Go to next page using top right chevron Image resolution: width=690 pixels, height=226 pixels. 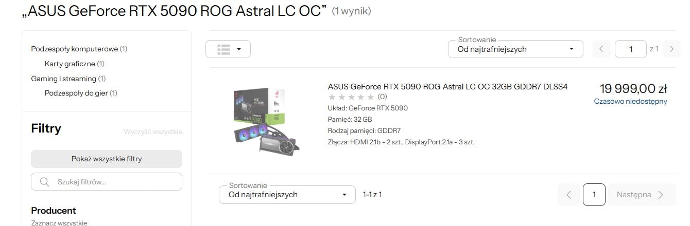point(671,49)
